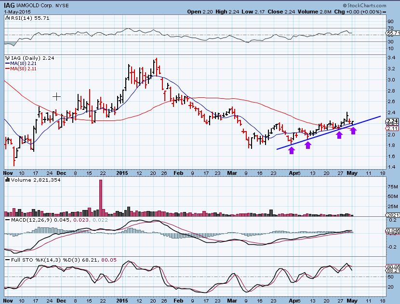
Task: Click the IAG ticker symbol in the header
Action: (x=9, y=5)
